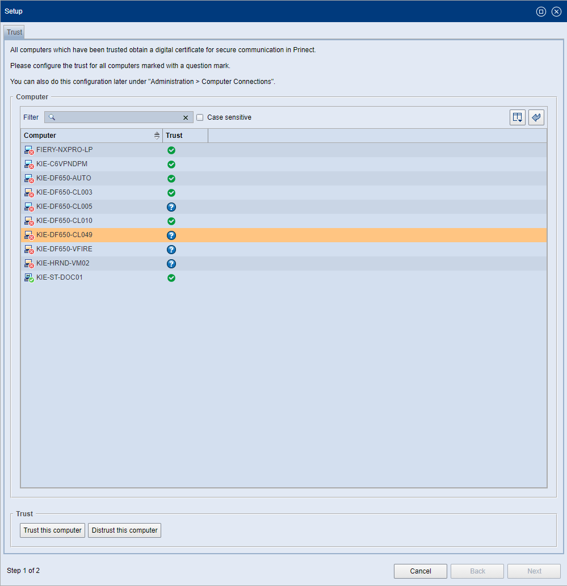Enable the Case sensitive checkbox
Image resolution: width=567 pixels, height=586 pixels.
coord(200,117)
